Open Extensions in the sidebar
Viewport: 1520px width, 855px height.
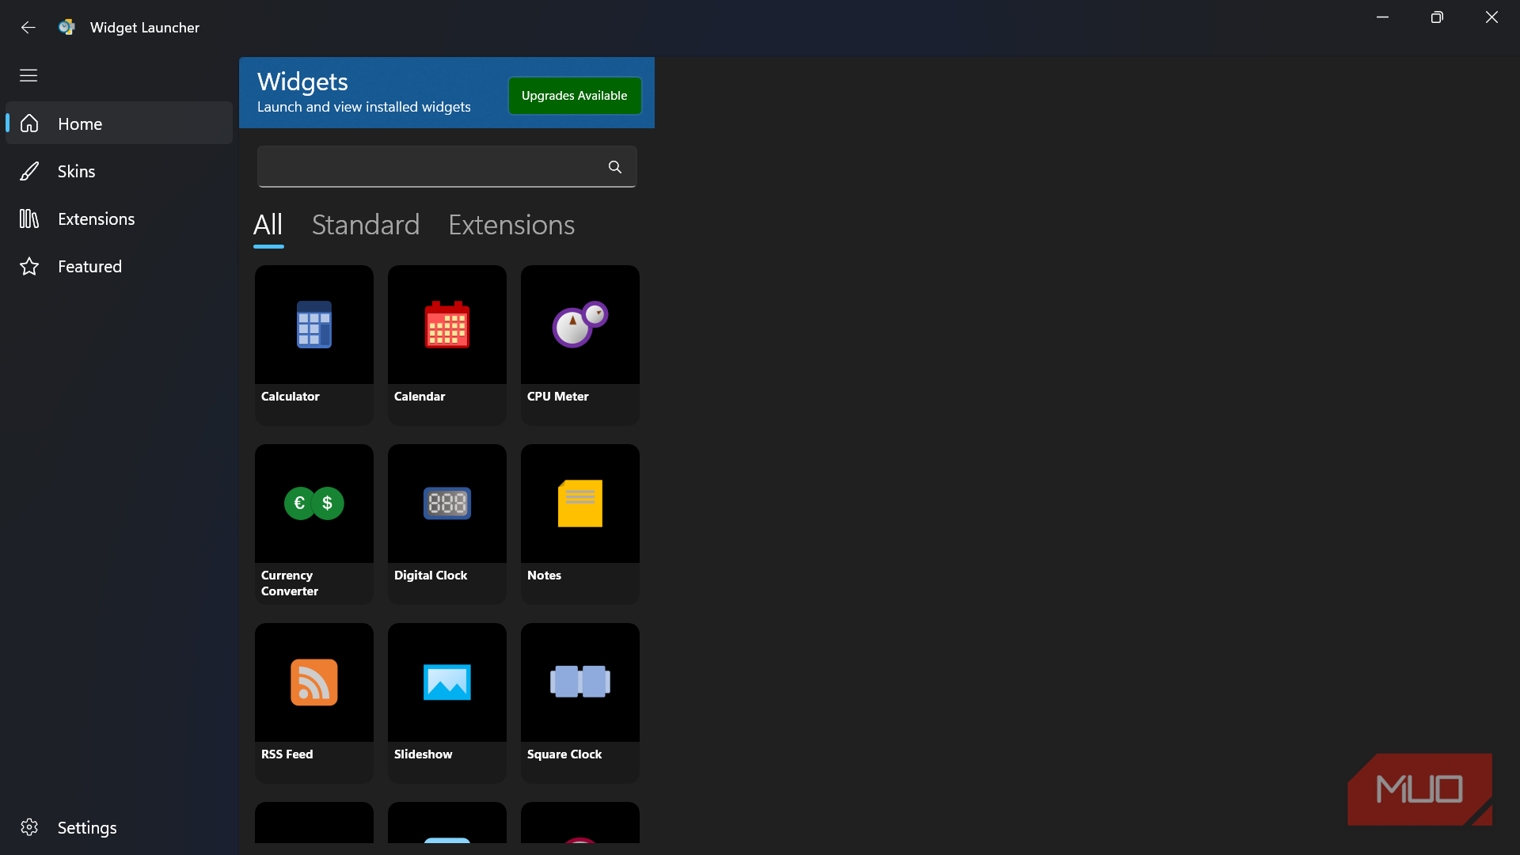click(119, 218)
